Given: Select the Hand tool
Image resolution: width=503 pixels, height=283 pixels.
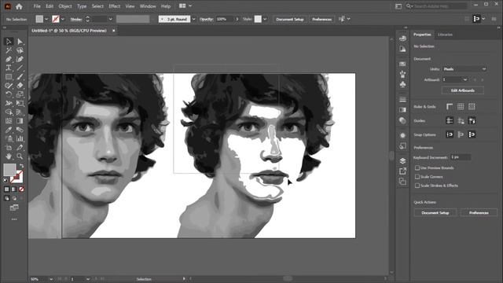Looking at the screenshot, I should (x=9, y=156).
